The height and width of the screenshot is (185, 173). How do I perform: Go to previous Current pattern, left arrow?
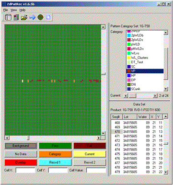pos(126,96)
